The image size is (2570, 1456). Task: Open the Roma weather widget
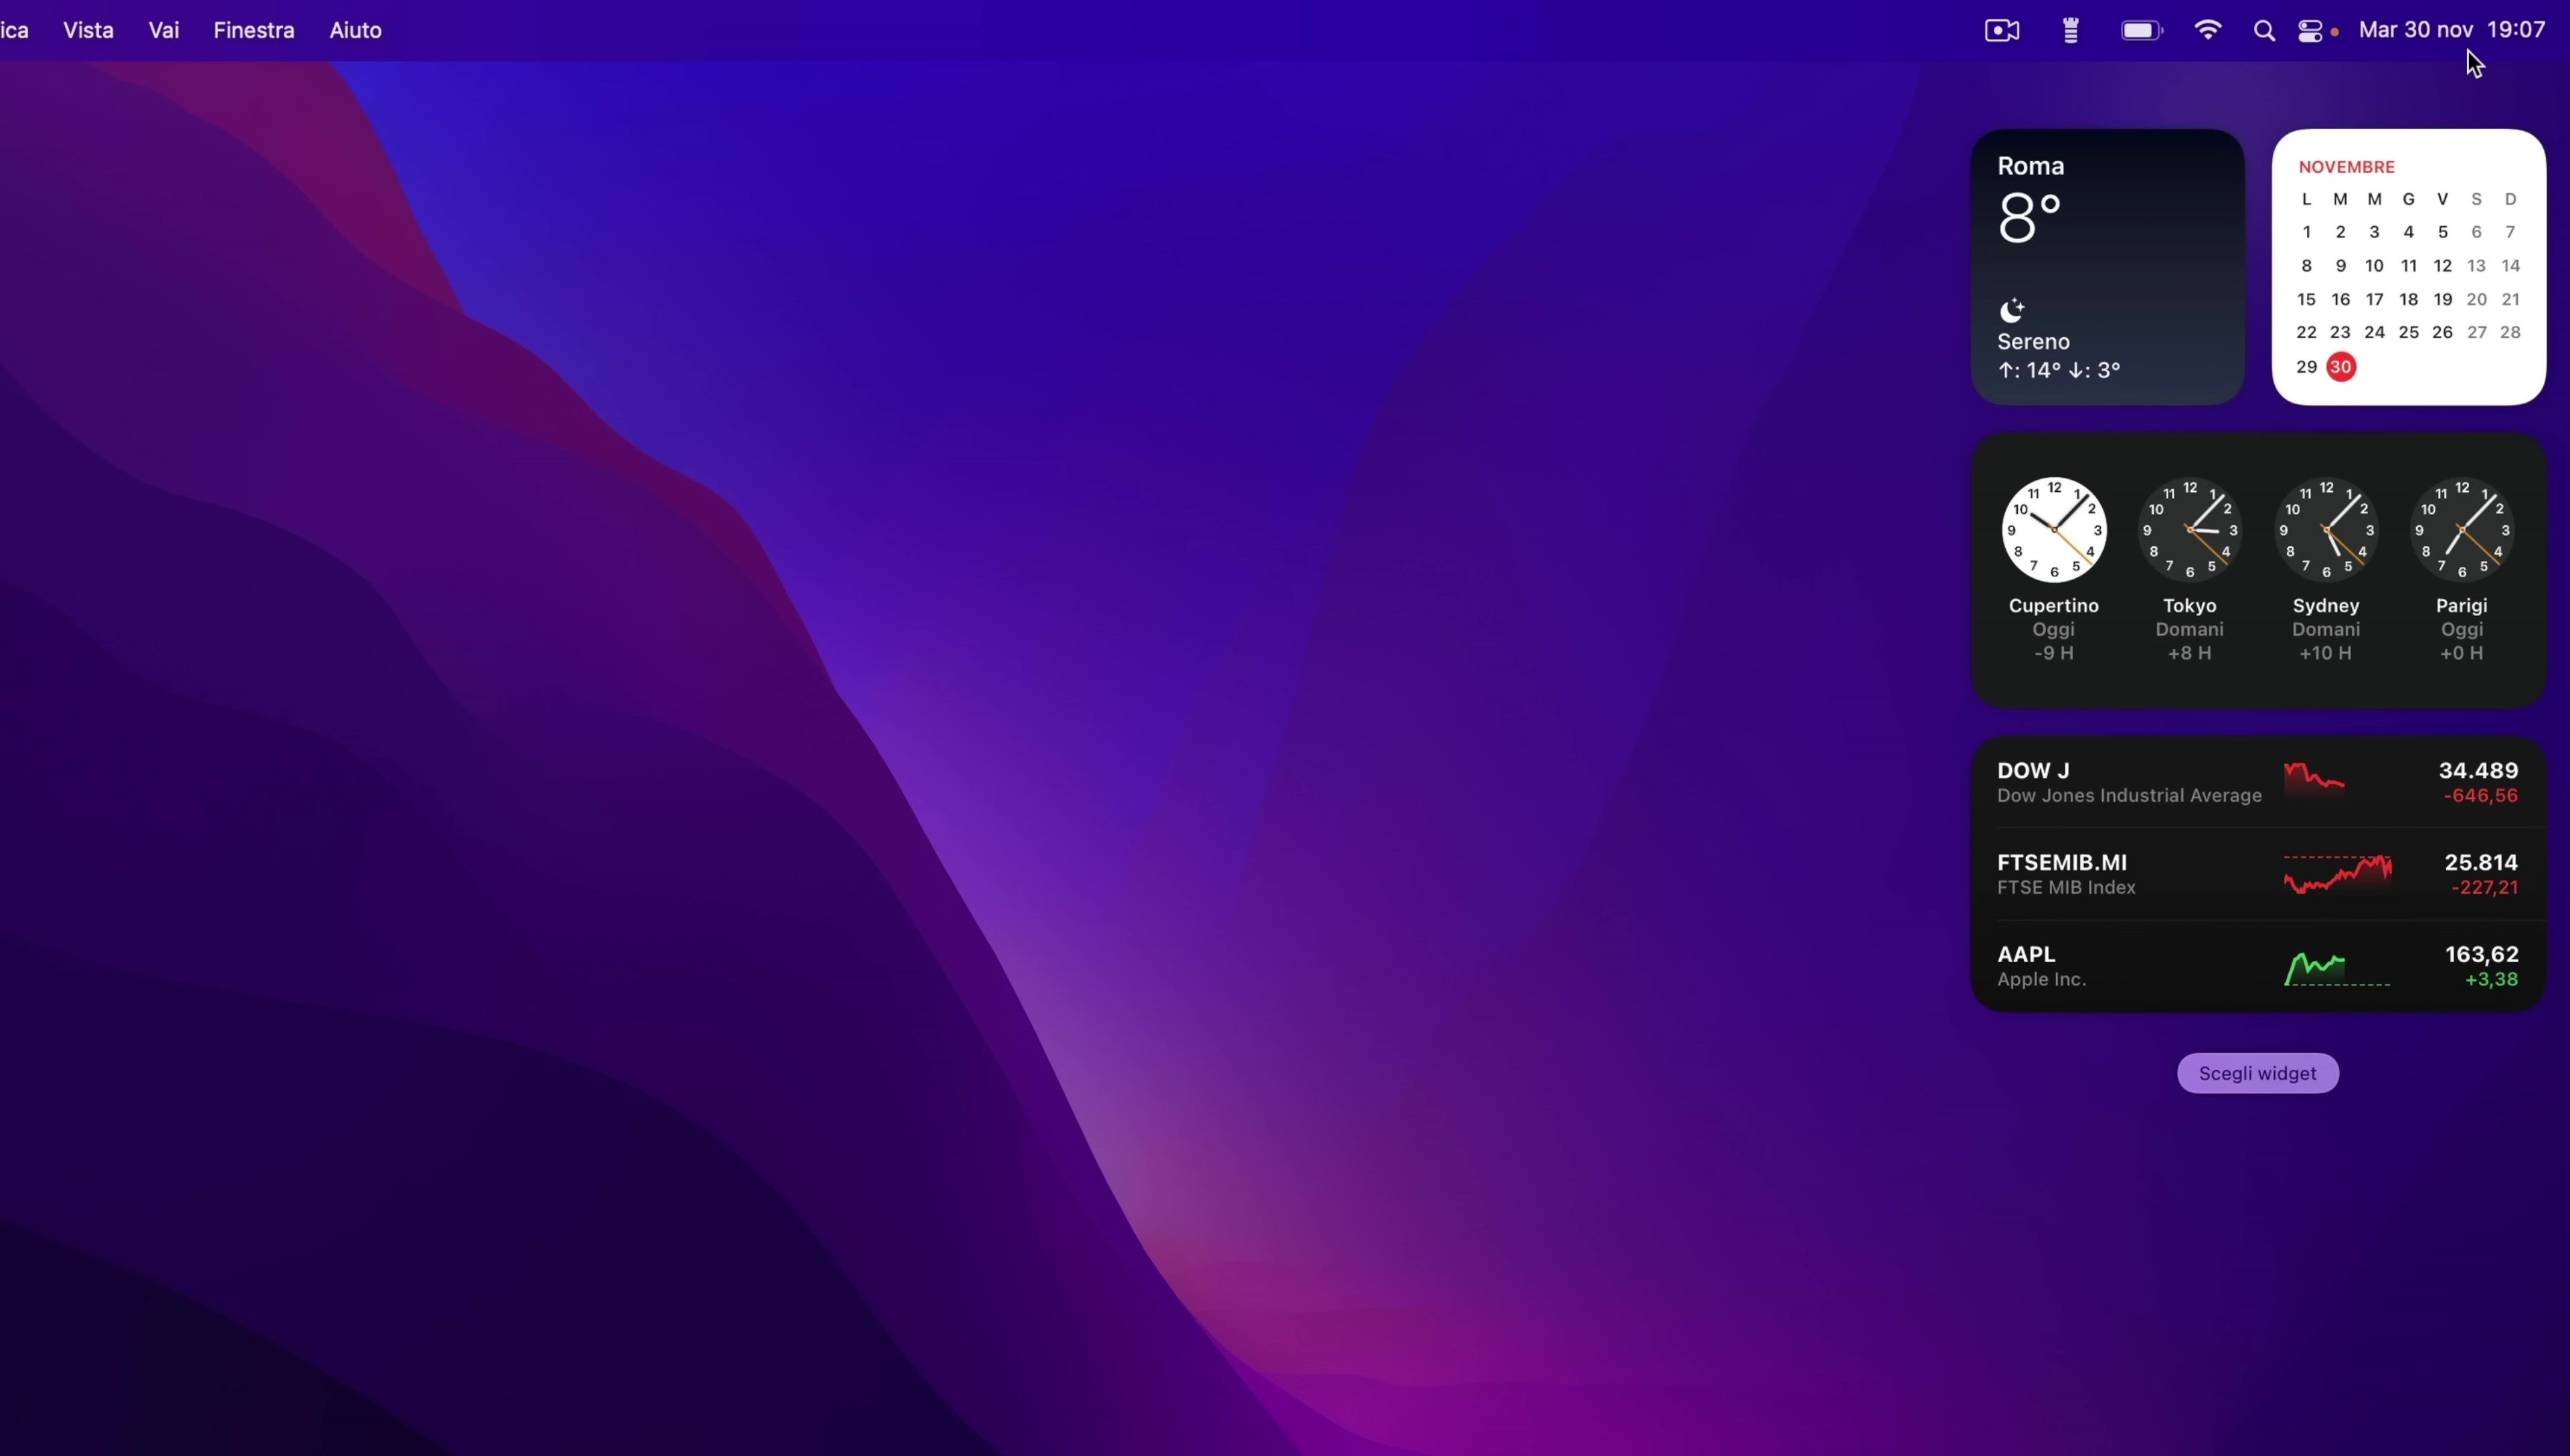point(2107,267)
